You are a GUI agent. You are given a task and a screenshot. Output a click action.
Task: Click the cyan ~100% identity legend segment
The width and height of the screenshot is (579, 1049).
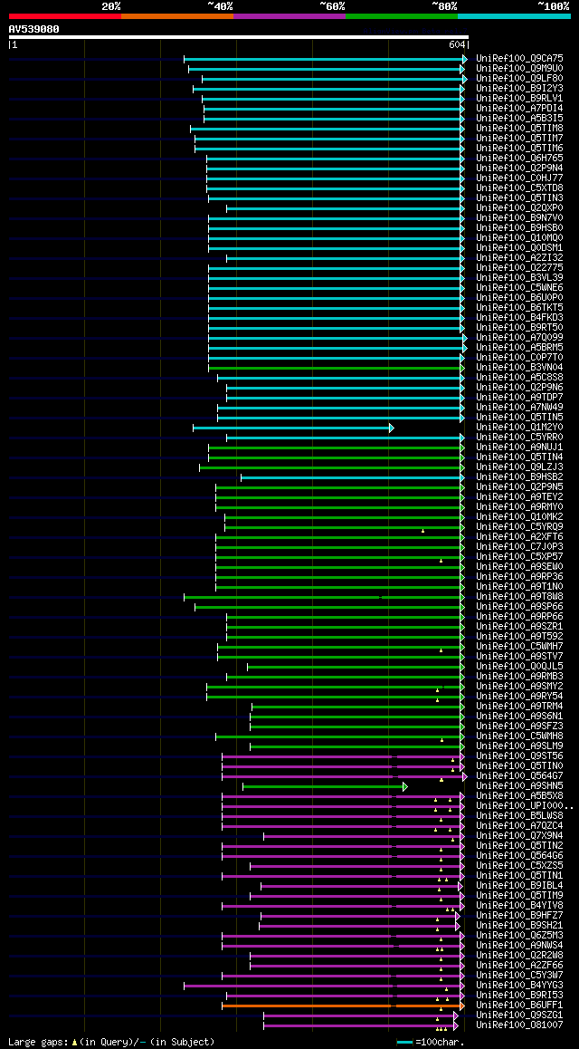[514, 15]
